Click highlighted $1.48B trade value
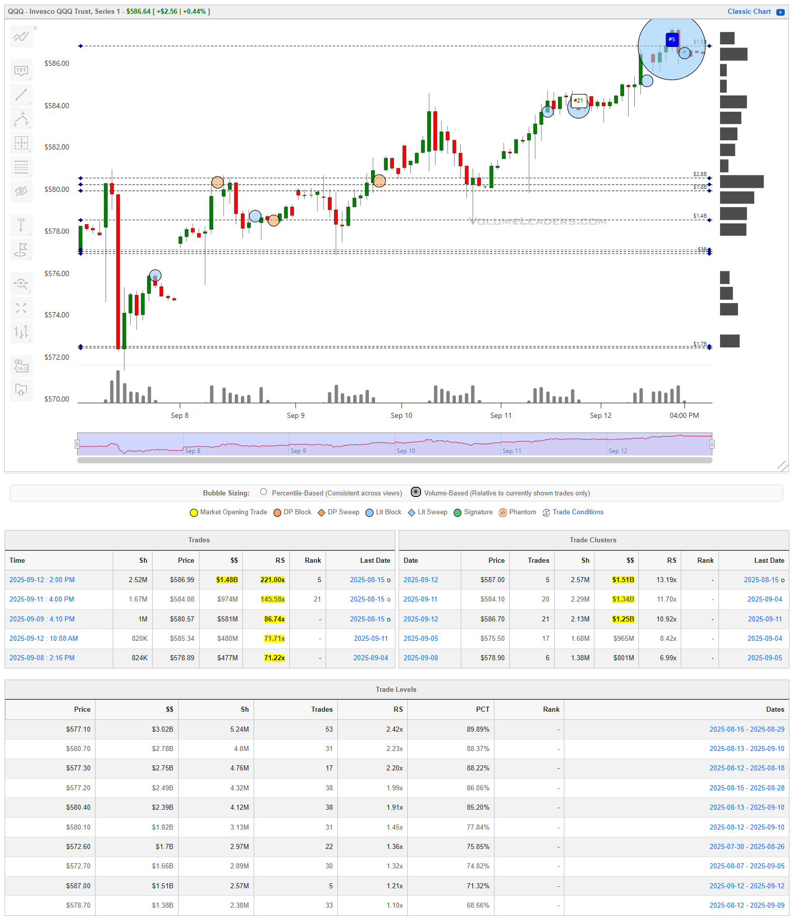This screenshot has height=924, width=792. [227, 580]
